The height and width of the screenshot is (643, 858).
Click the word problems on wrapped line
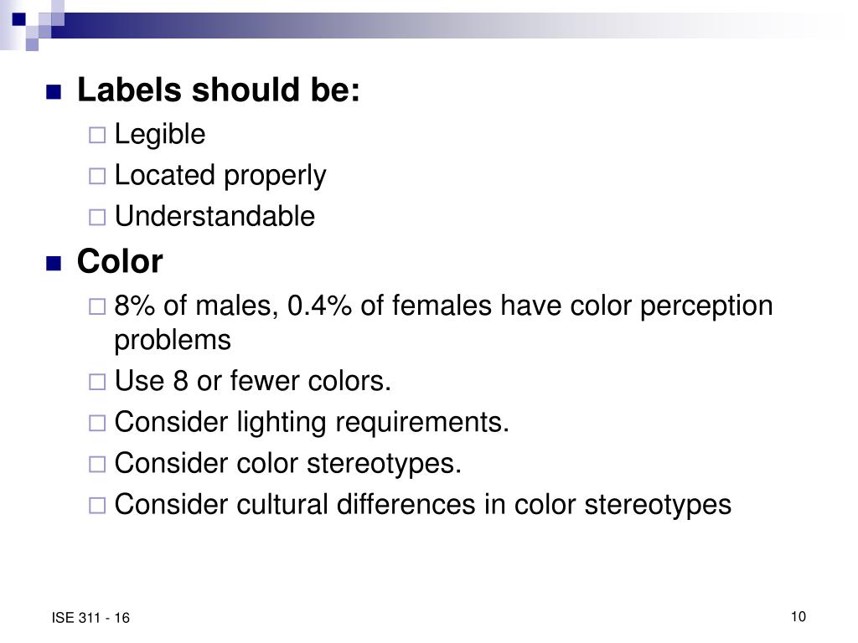click(x=173, y=342)
